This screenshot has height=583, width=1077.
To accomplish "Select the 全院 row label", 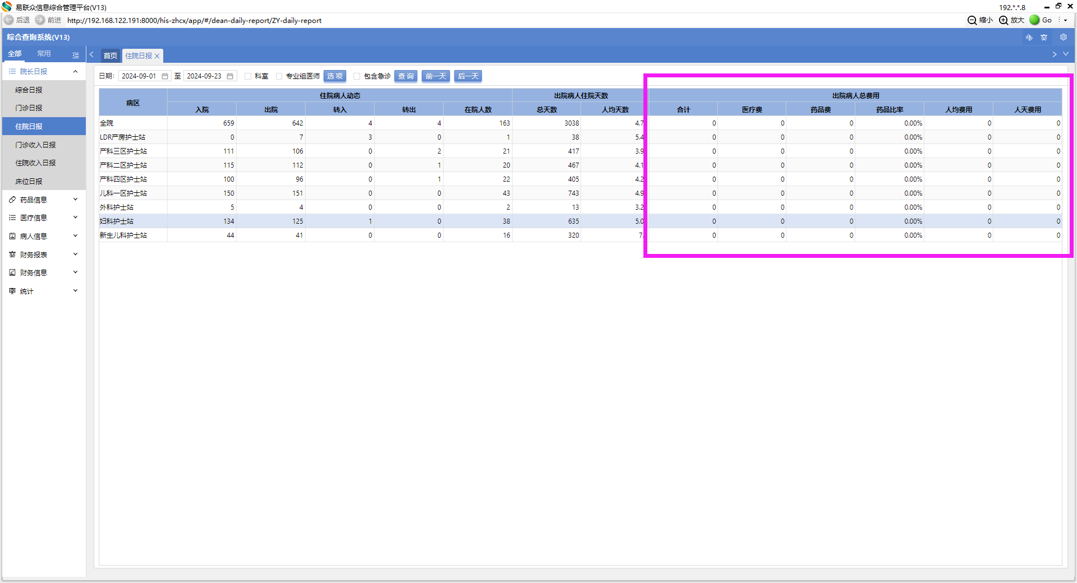I will tap(107, 123).
